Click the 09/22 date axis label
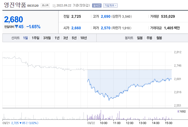Viewport: 188px width, 127px height. pos(91,123)
